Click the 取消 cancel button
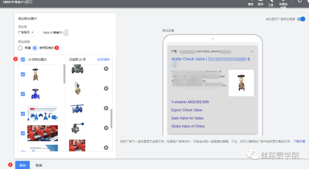The height and width of the screenshot is (169, 309). pos(39,165)
